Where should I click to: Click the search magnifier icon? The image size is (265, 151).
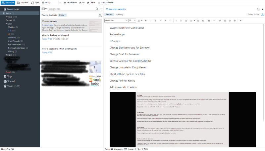pos(97,9)
